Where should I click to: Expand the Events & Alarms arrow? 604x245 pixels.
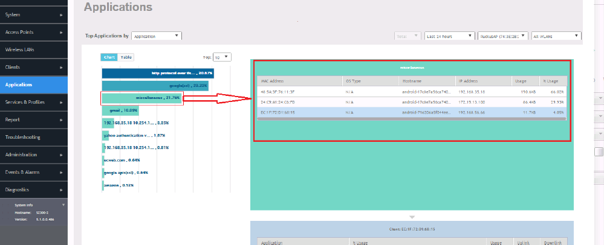[62, 173]
